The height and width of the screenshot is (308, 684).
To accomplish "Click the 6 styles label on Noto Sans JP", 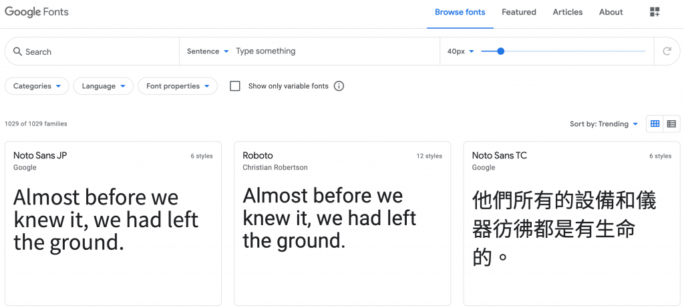I will pyautogui.click(x=202, y=156).
